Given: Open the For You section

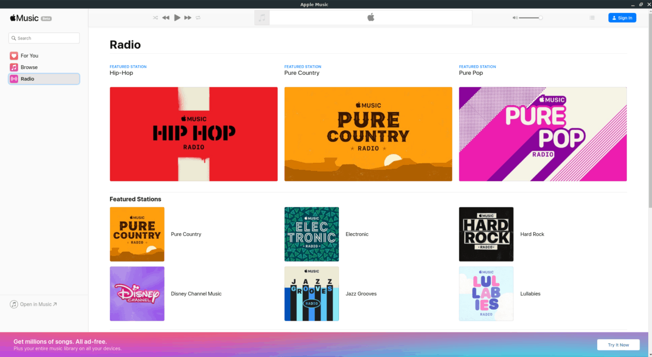Looking at the screenshot, I should pos(44,55).
